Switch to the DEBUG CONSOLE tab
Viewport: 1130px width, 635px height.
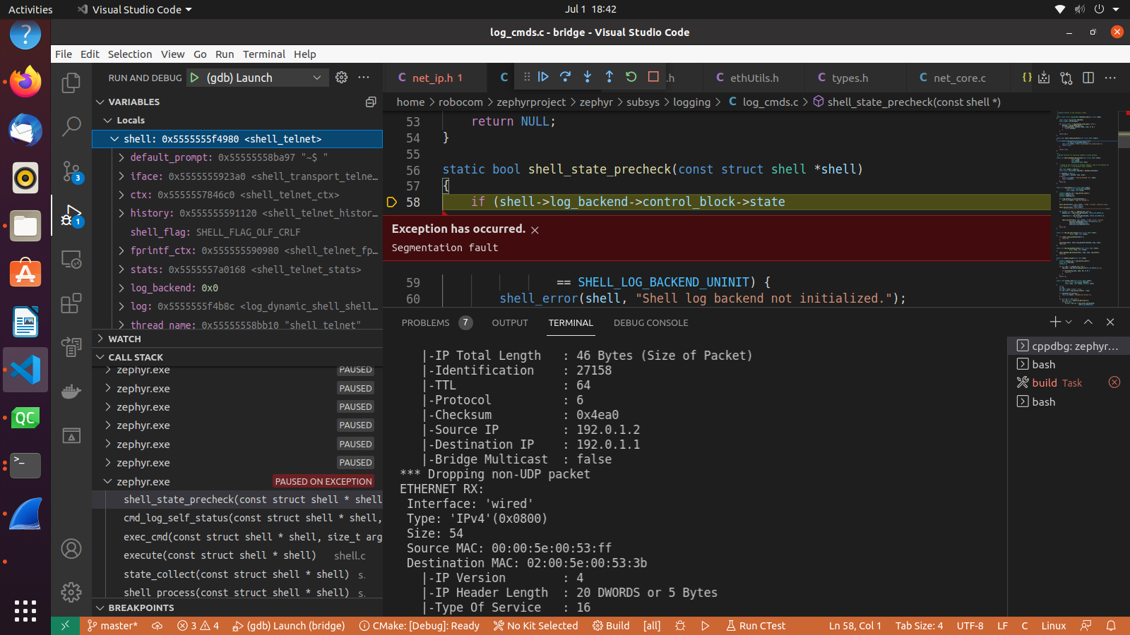tap(650, 322)
